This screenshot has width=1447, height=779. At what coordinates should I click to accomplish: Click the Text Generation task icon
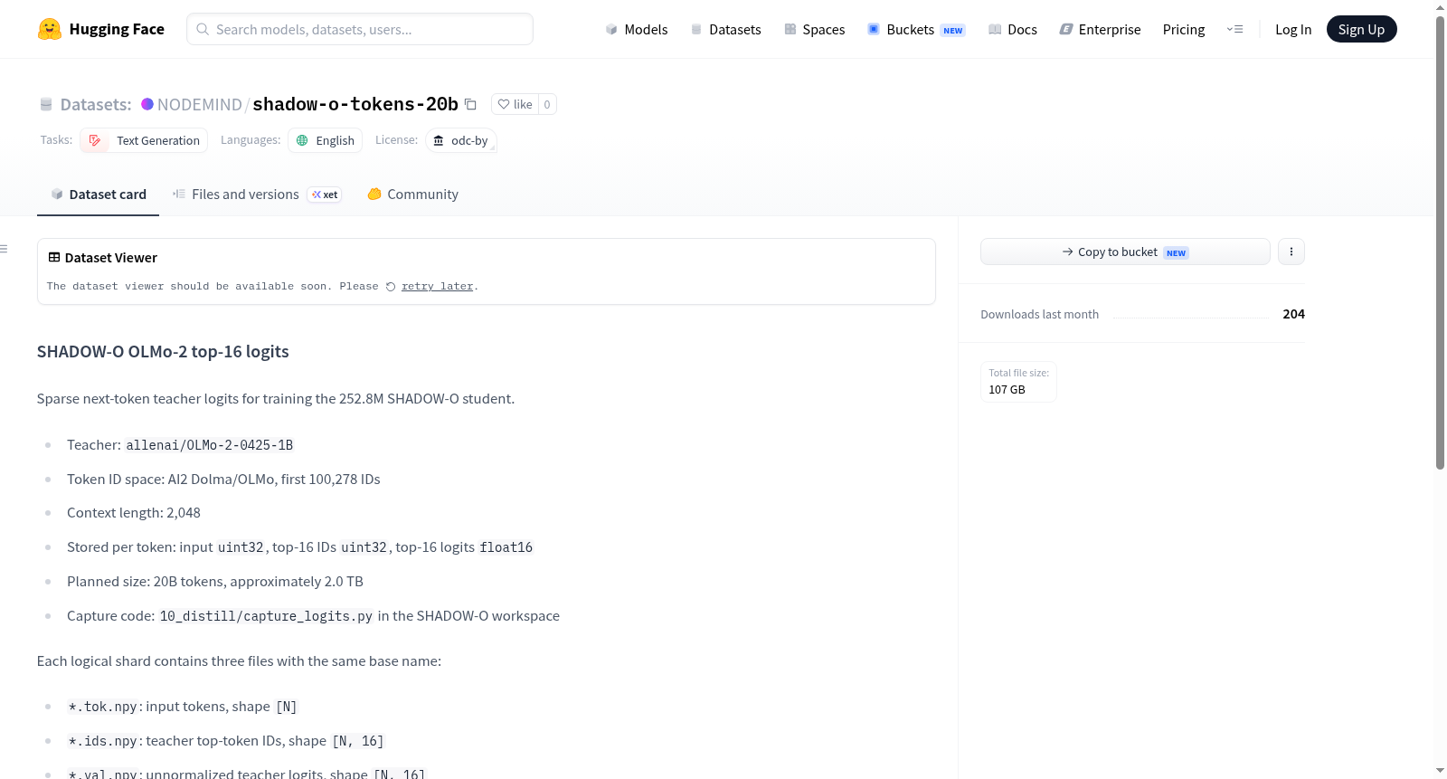coord(95,140)
